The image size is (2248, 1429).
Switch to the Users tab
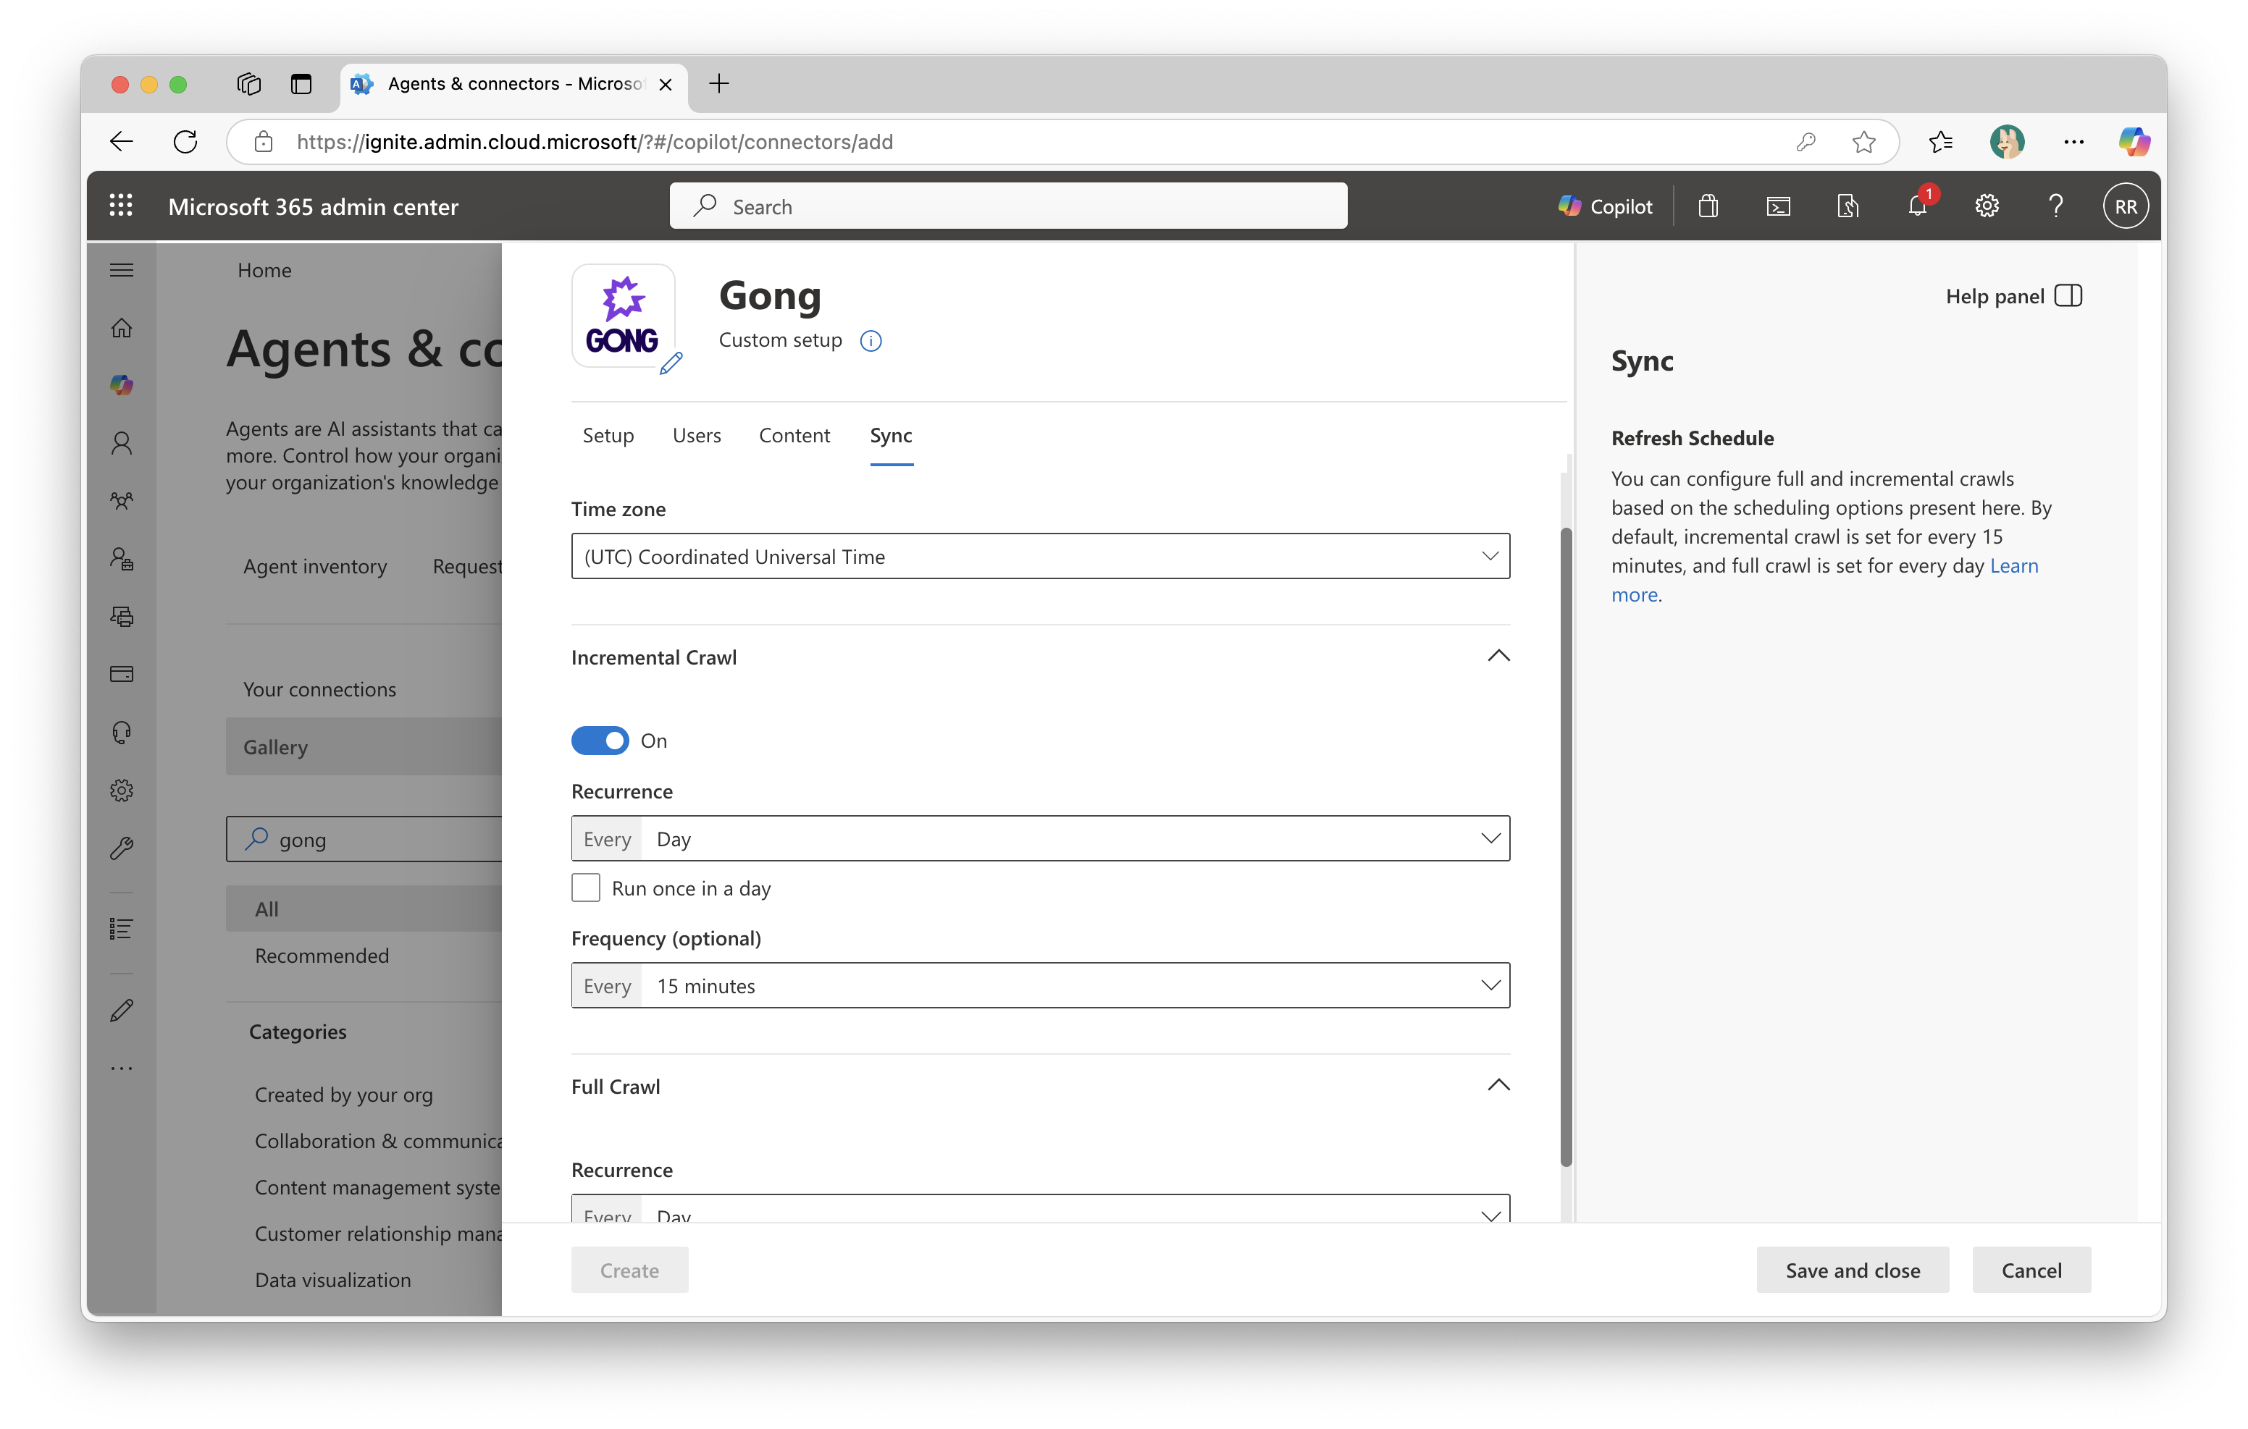pyautogui.click(x=697, y=436)
